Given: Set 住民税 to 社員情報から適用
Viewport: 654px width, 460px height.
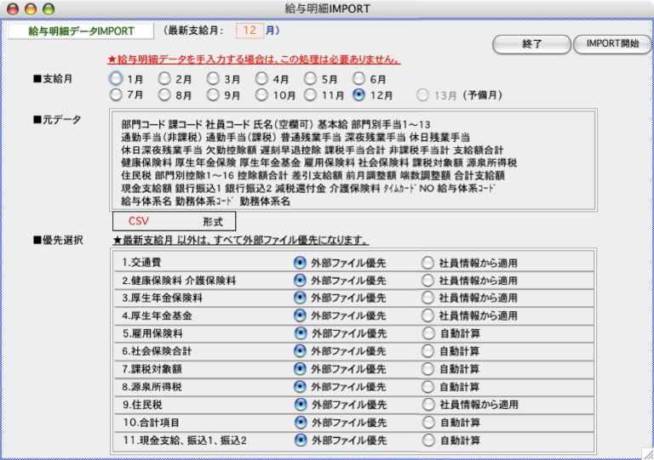Looking at the screenshot, I should (427, 405).
